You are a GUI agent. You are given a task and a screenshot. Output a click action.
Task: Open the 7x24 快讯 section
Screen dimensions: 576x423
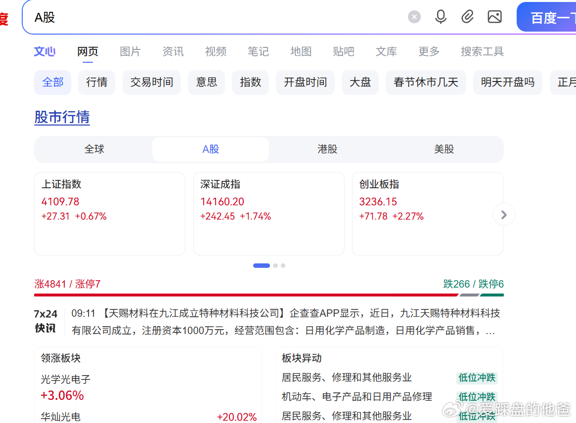(45, 321)
